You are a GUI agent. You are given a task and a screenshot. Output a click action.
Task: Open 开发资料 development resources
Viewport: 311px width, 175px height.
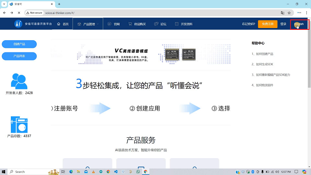(184, 24)
